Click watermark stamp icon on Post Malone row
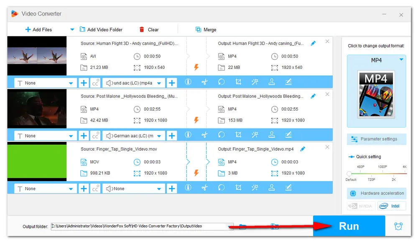Screen dimensions: 418x242 (x=272, y=135)
